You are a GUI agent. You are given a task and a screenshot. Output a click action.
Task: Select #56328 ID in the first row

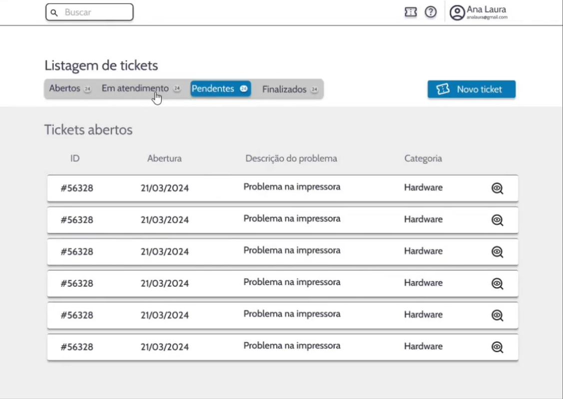tap(77, 188)
